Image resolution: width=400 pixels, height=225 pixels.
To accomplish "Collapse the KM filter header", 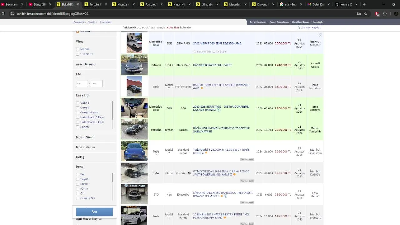I will 78,74.
